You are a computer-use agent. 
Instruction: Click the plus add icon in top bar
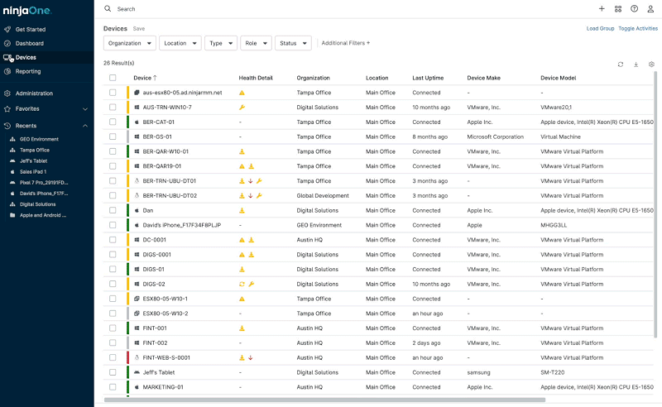point(602,8)
